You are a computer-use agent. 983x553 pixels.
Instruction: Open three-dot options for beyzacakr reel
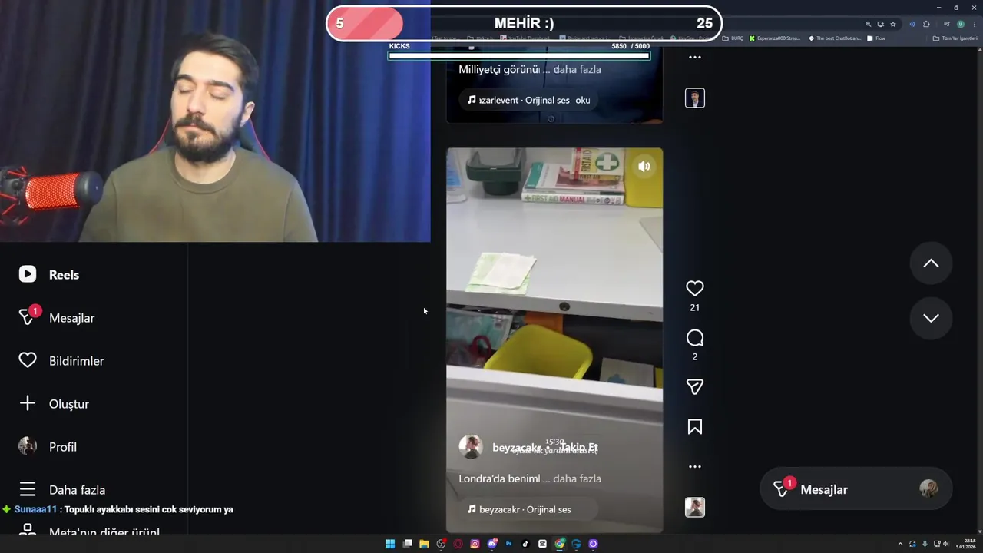point(694,466)
